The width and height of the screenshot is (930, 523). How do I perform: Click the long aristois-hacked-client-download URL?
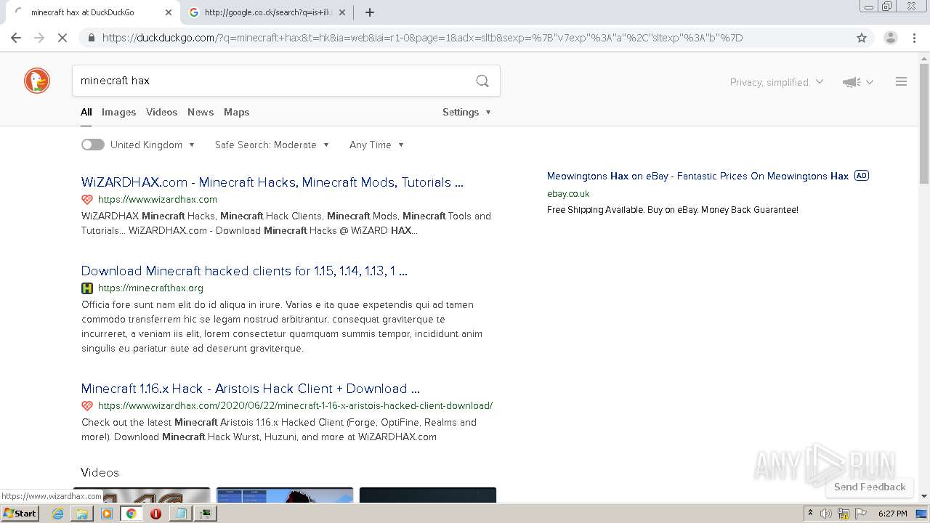[x=295, y=405]
